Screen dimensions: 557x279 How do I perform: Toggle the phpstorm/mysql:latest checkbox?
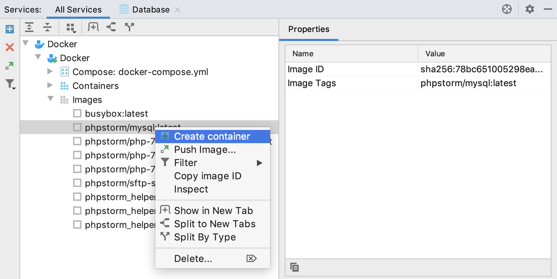pyautogui.click(x=77, y=127)
